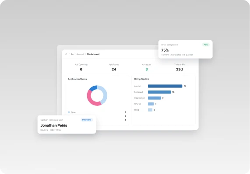This screenshot has width=250, height=174.
Task: Click the Screened bar in Hiring Pipeline
Action: (159, 92)
